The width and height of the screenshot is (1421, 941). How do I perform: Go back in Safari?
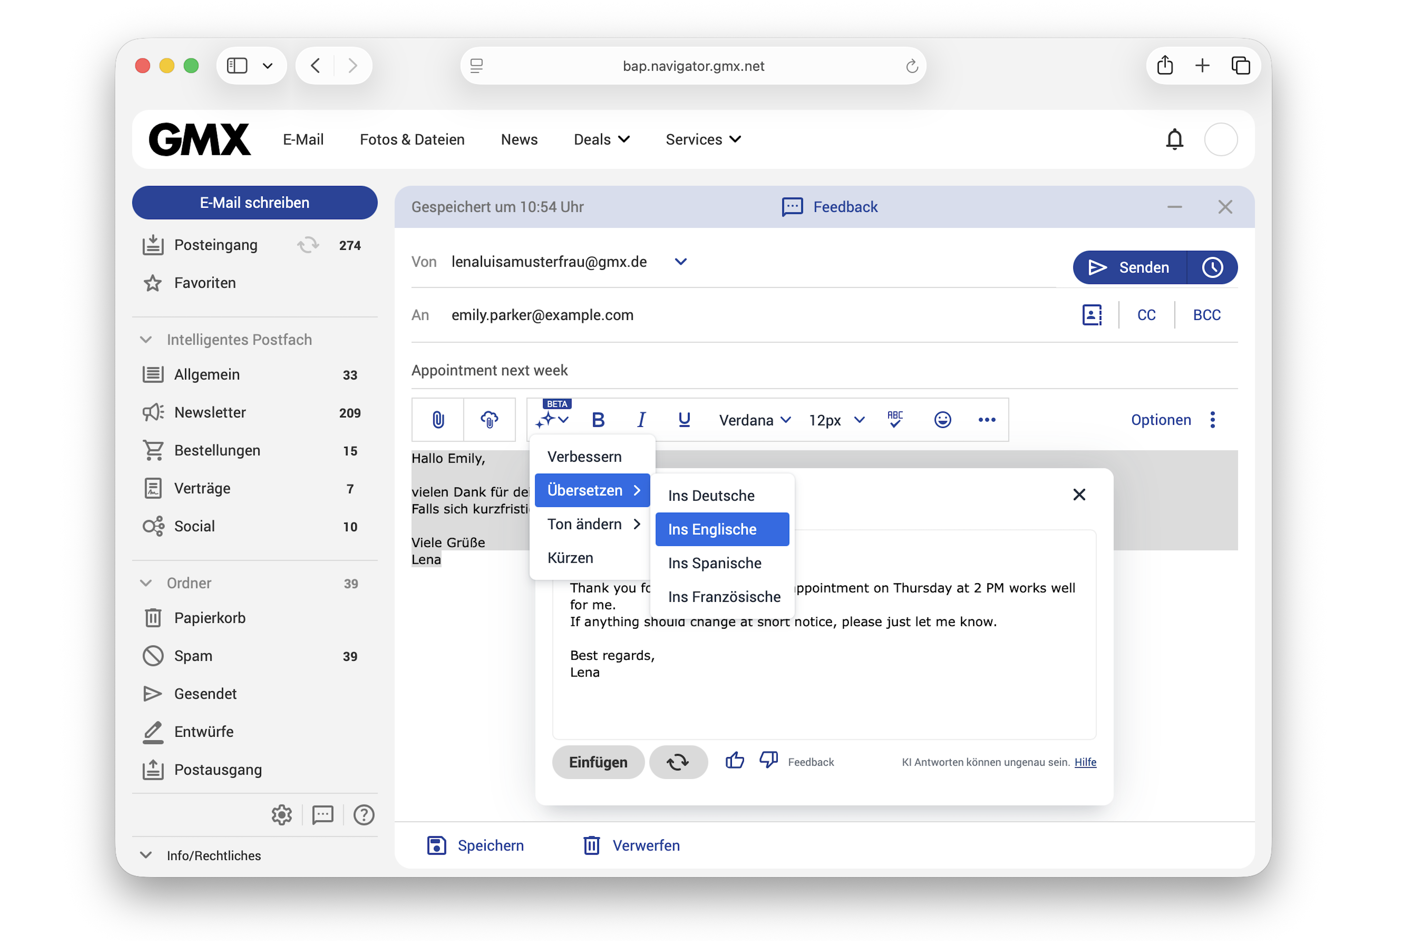315,65
